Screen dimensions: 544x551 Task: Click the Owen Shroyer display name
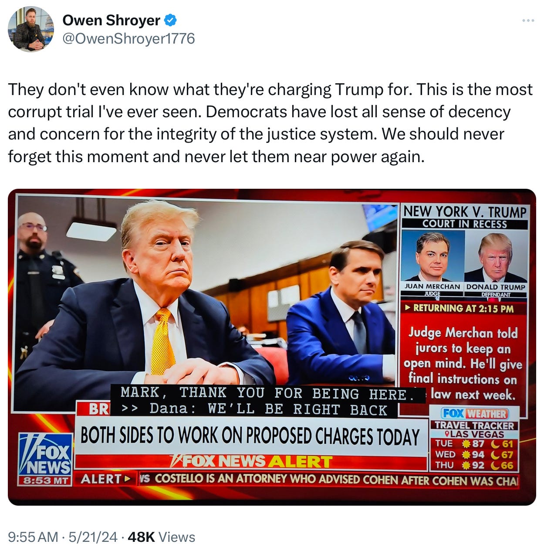111,20
